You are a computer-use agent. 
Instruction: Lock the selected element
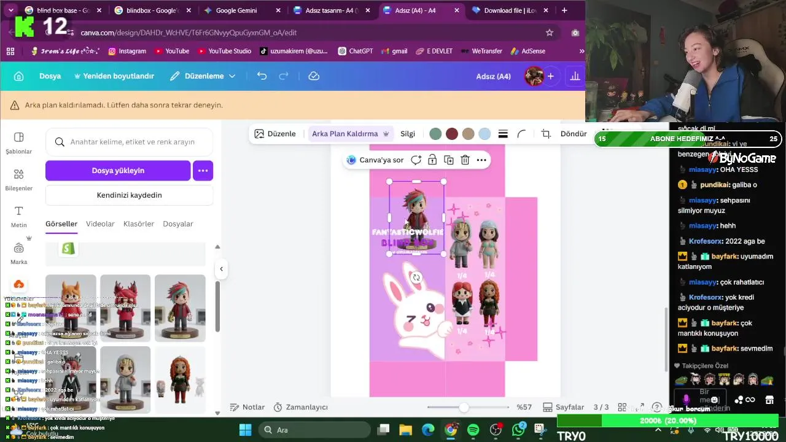click(432, 160)
